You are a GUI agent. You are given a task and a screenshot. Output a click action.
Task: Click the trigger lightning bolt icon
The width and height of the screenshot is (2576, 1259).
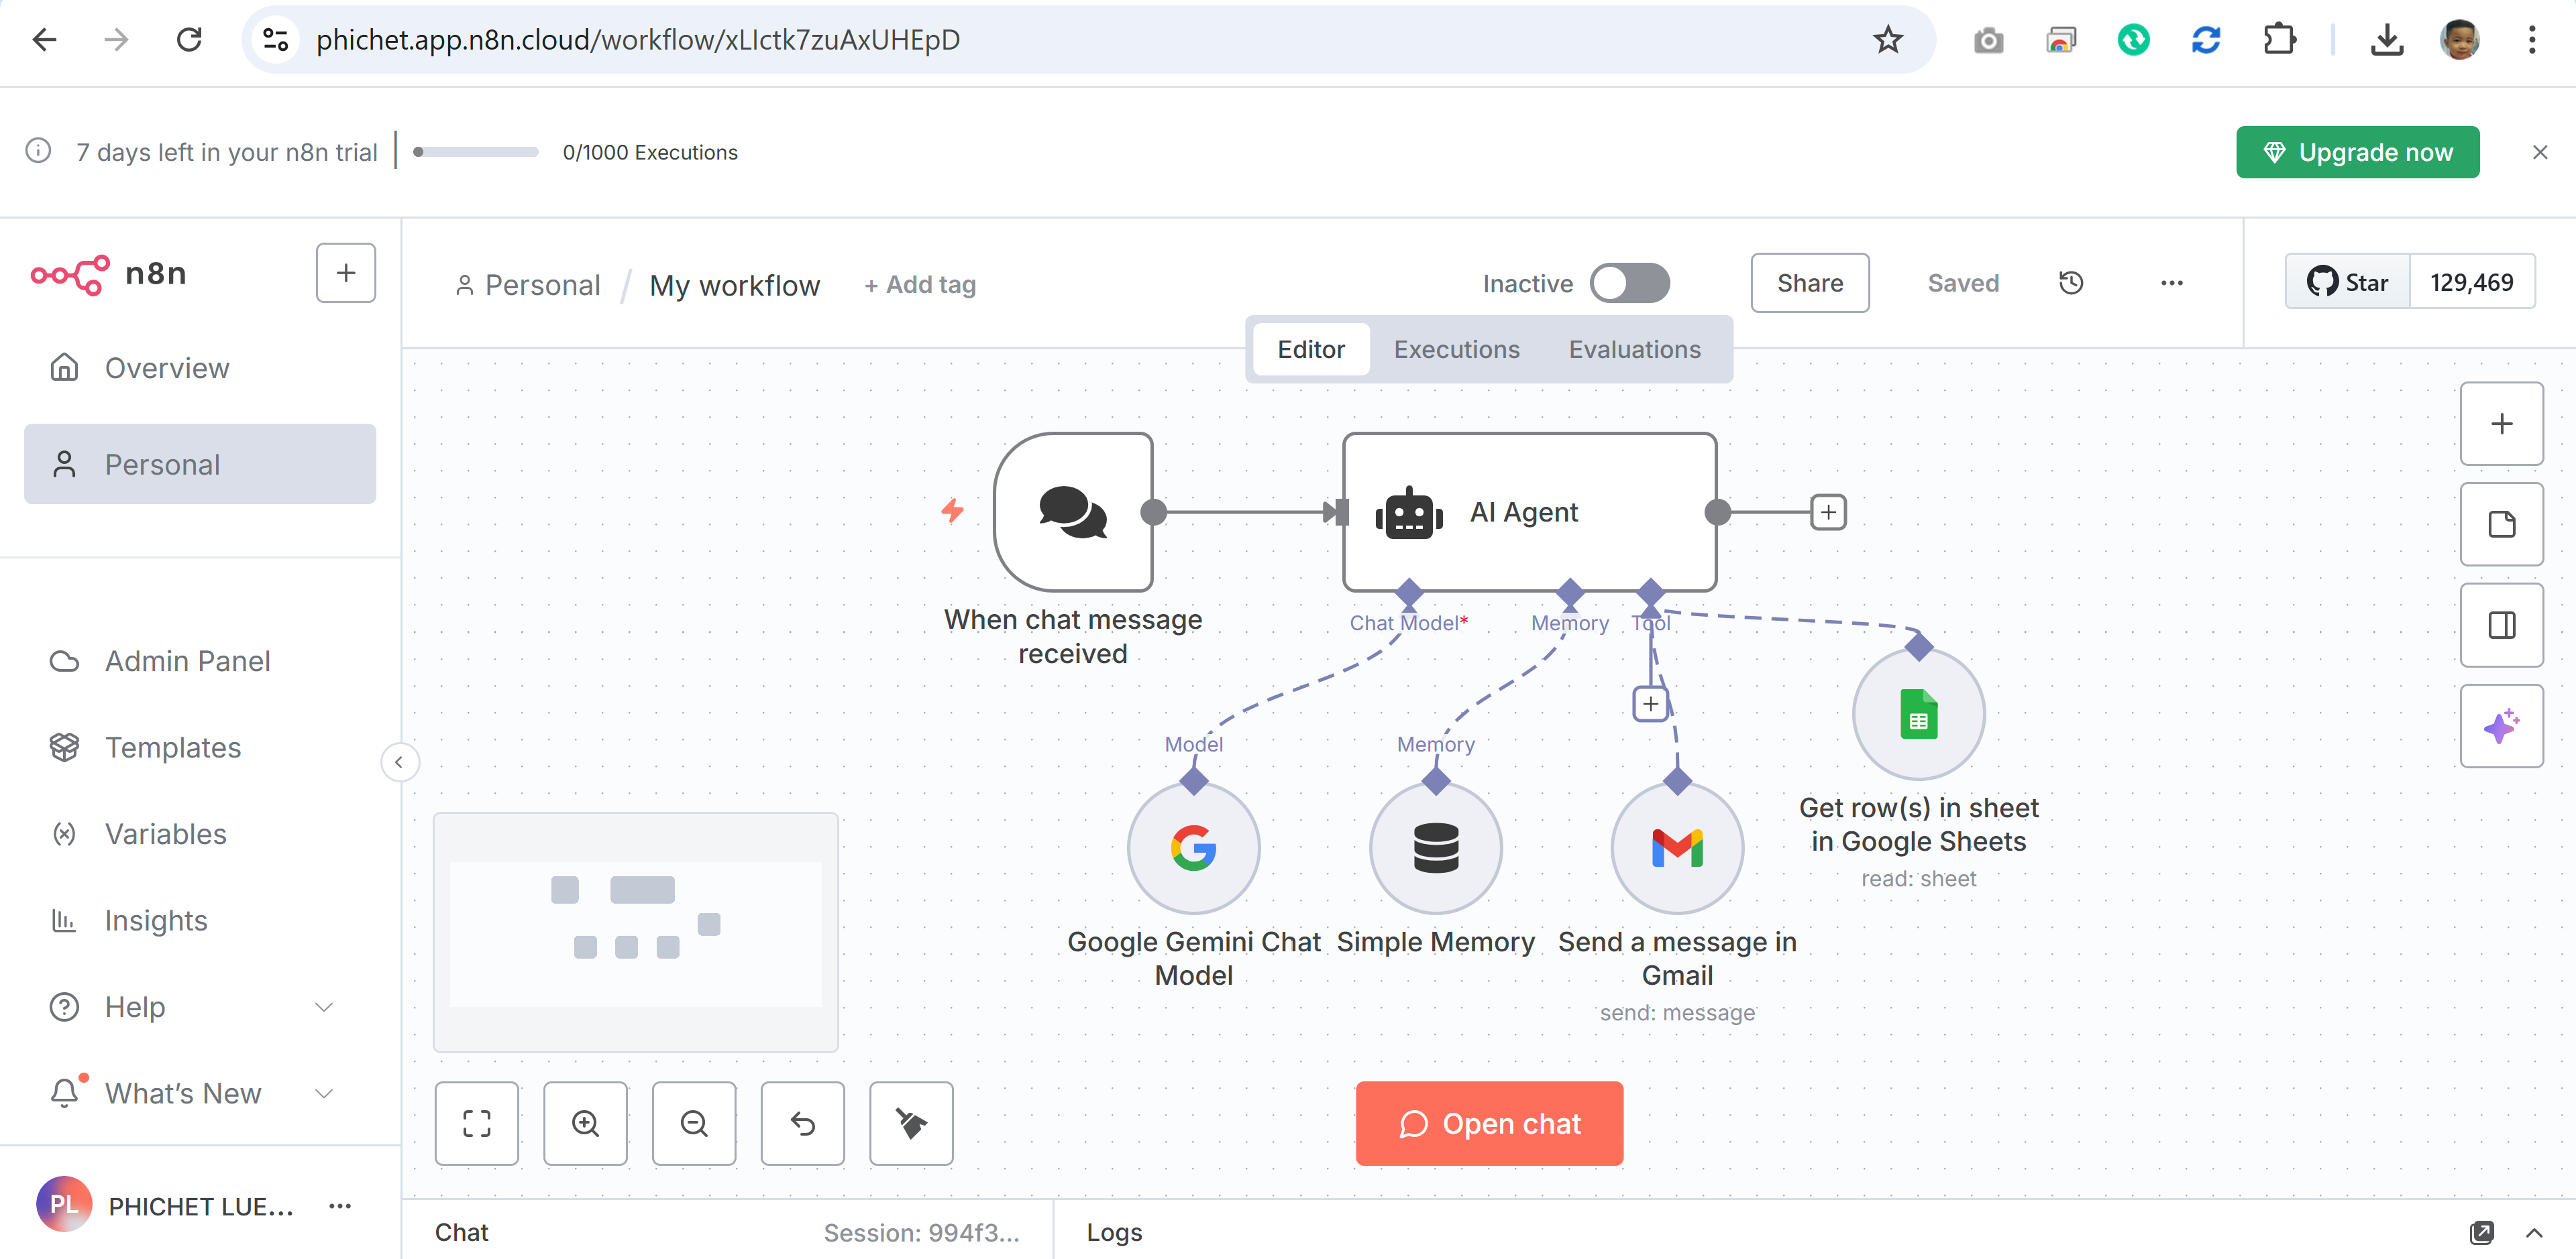(952, 511)
